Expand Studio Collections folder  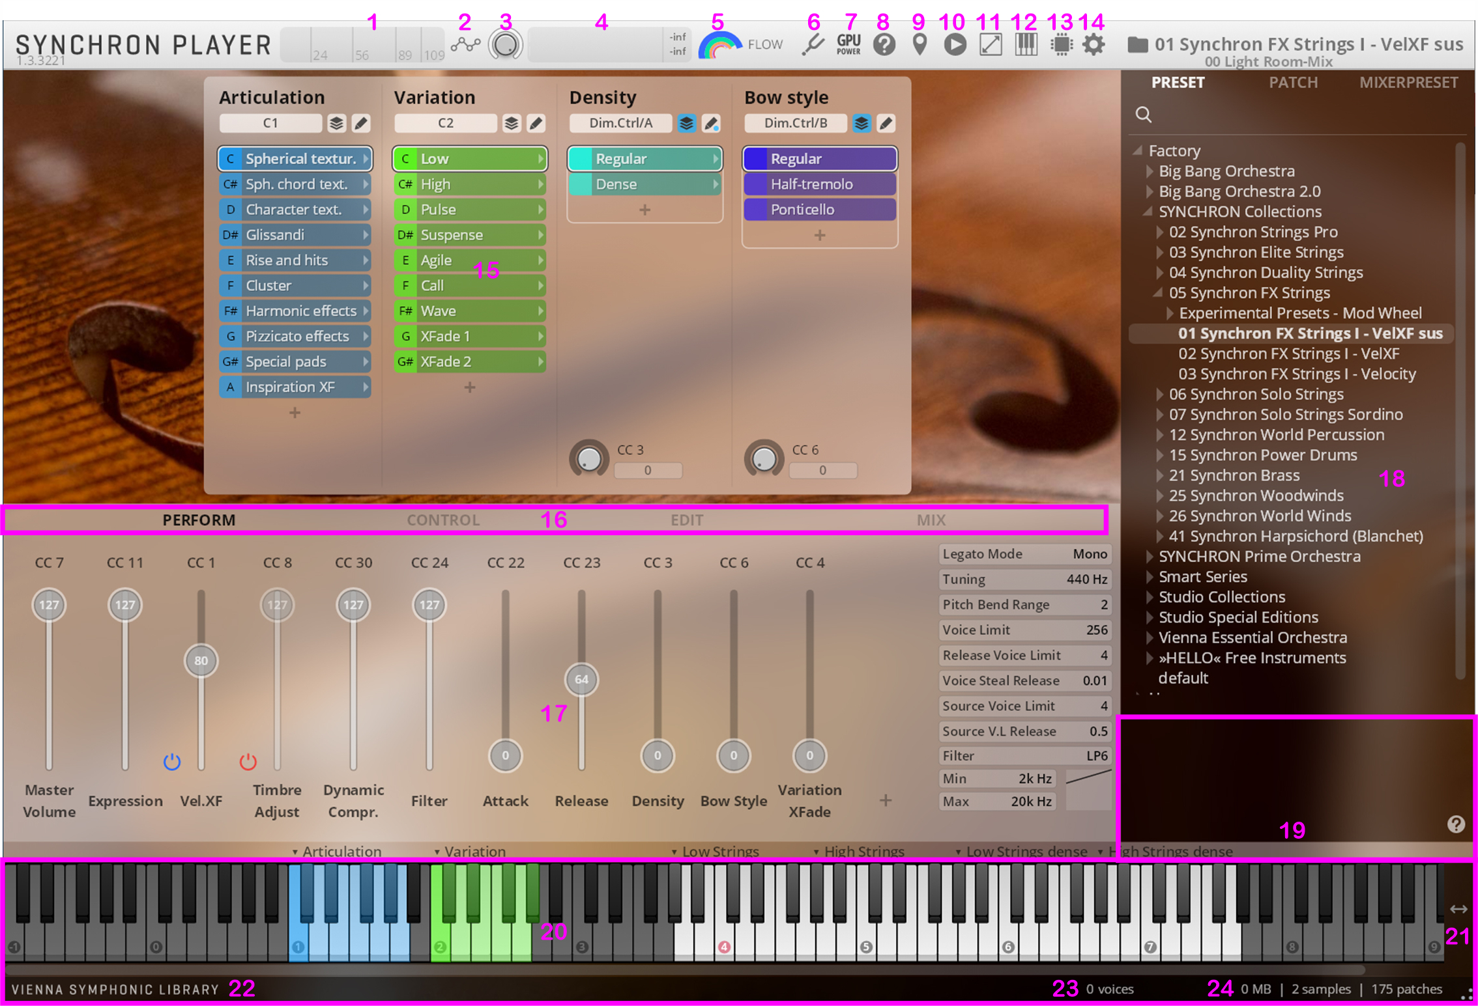point(1150,597)
